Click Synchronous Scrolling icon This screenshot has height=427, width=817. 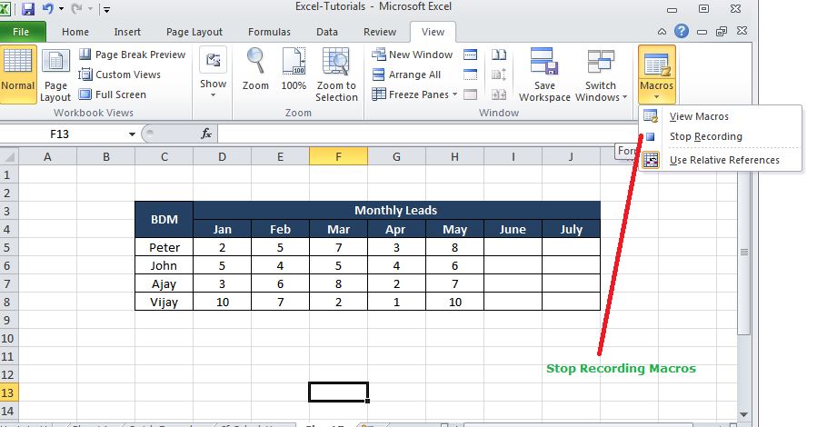[x=499, y=74]
